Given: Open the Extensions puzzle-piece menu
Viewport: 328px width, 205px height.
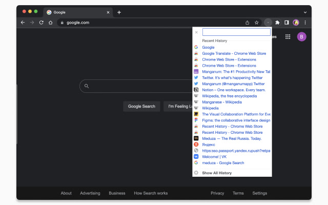Looking at the screenshot, I should tap(277, 23).
